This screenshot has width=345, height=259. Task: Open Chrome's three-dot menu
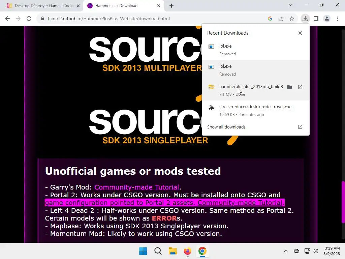(338, 19)
